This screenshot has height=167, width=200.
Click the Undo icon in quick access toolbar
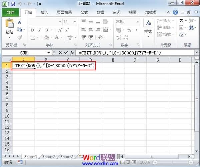tap(20, 4)
